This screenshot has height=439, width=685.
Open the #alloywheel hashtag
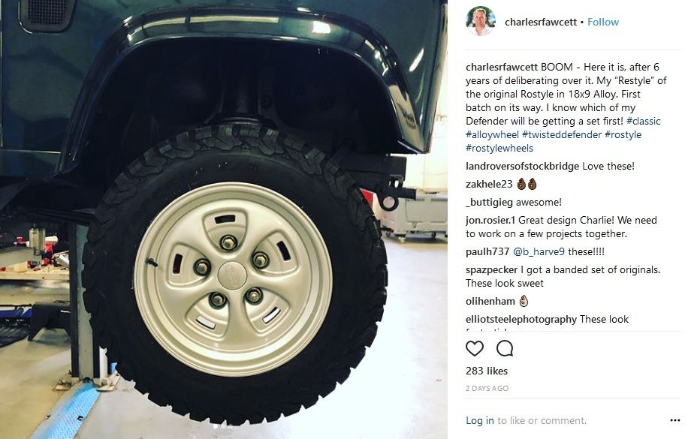(493, 134)
